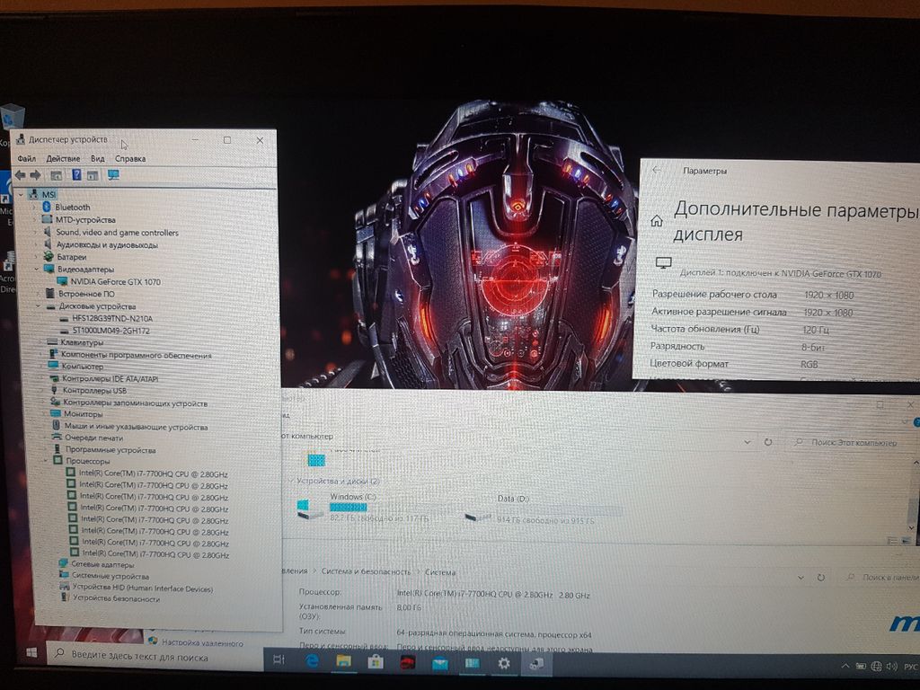The height and width of the screenshot is (690, 920).
Task: Expand the Sound, video and game controllers category
Action: click(x=35, y=233)
